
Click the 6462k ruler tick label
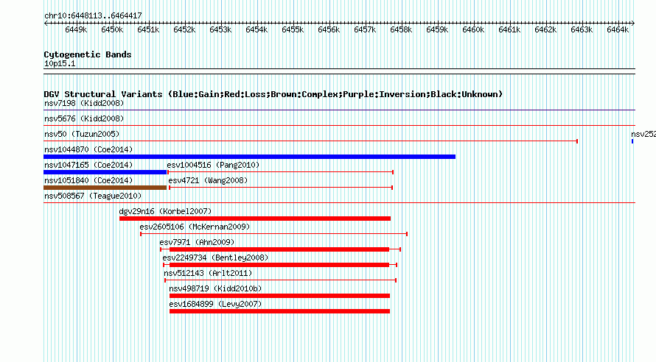pyautogui.click(x=545, y=29)
